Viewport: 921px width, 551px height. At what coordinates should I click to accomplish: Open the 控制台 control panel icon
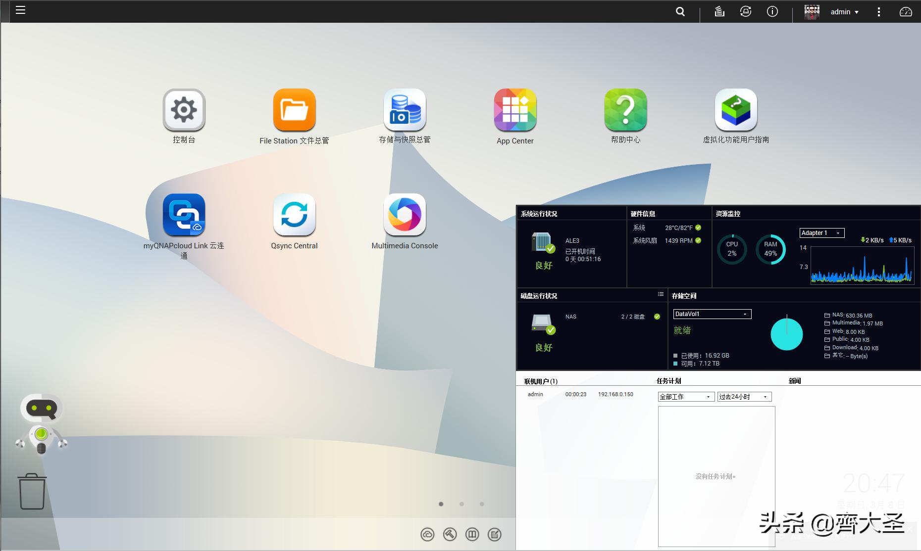pos(184,110)
